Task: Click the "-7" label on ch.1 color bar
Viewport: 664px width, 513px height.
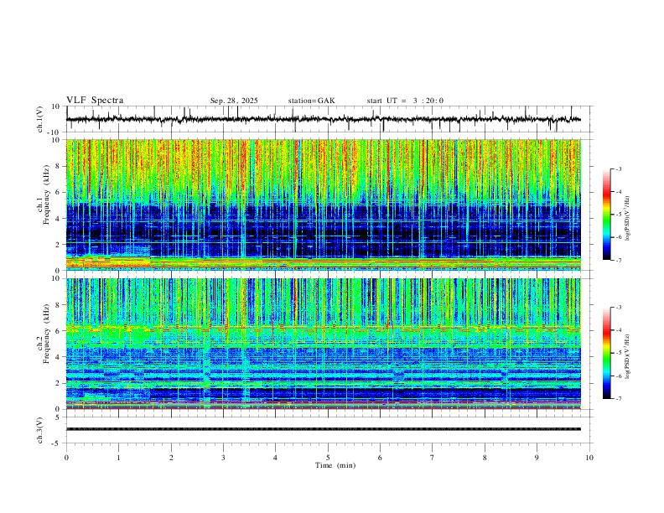Action: 618,260
